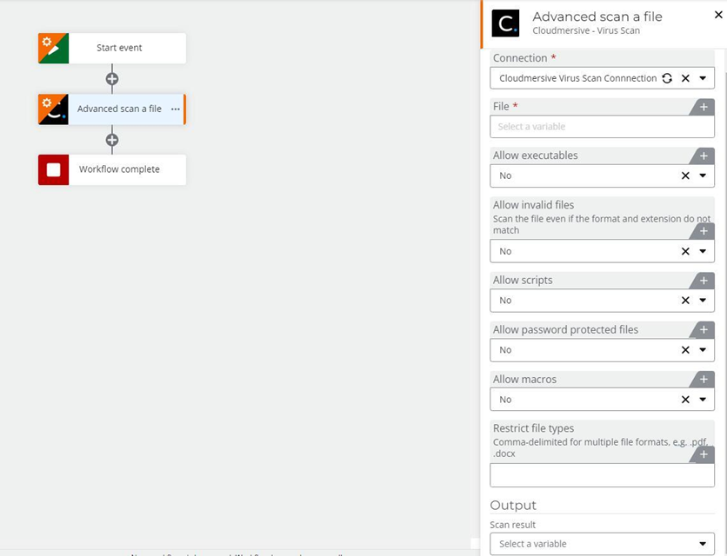Click the Output section heading
The image size is (727, 556).
pyautogui.click(x=513, y=505)
